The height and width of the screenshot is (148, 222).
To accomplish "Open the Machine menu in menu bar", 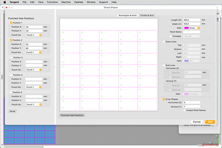I will click(x=66, y=2).
